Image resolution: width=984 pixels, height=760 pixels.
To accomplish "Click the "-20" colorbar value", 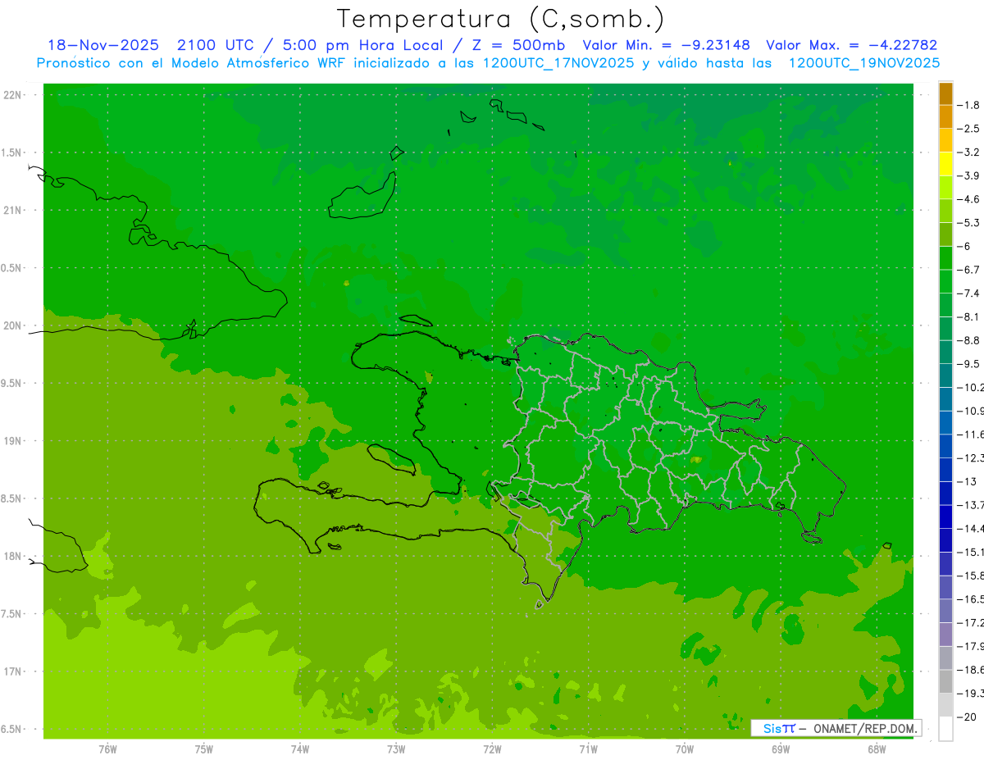I will [x=968, y=717].
